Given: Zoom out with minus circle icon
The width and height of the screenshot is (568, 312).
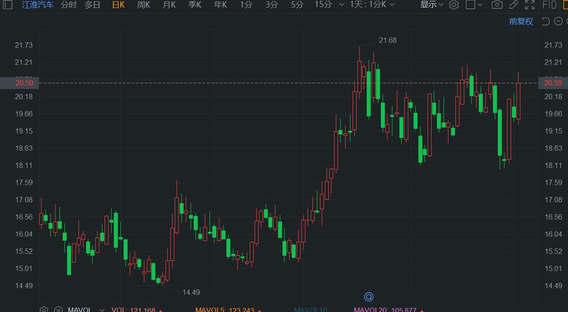Looking at the screenshot, I should [559, 22].
